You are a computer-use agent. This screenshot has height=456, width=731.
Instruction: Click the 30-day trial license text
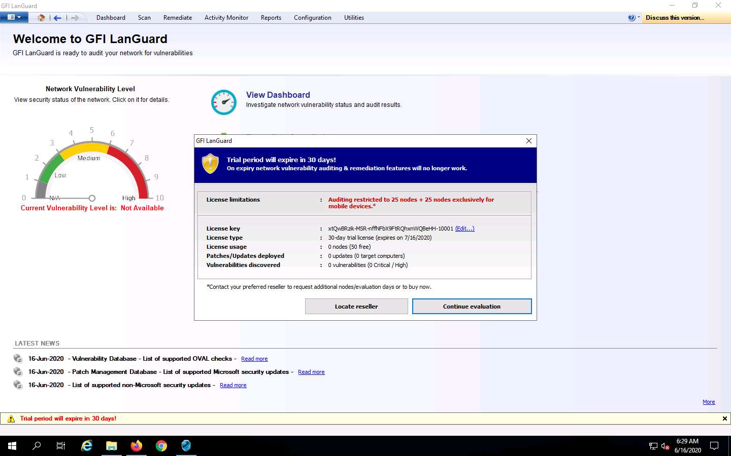pos(380,238)
